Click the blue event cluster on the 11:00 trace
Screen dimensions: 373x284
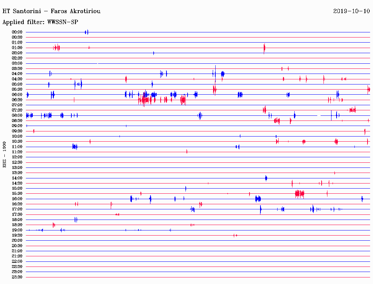click(x=75, y=147)
